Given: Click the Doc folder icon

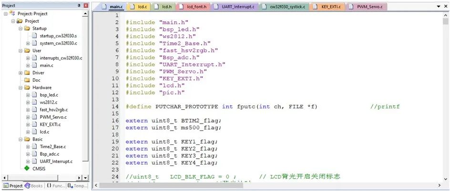Looking at the screenshot, I should tap(27, 80).
